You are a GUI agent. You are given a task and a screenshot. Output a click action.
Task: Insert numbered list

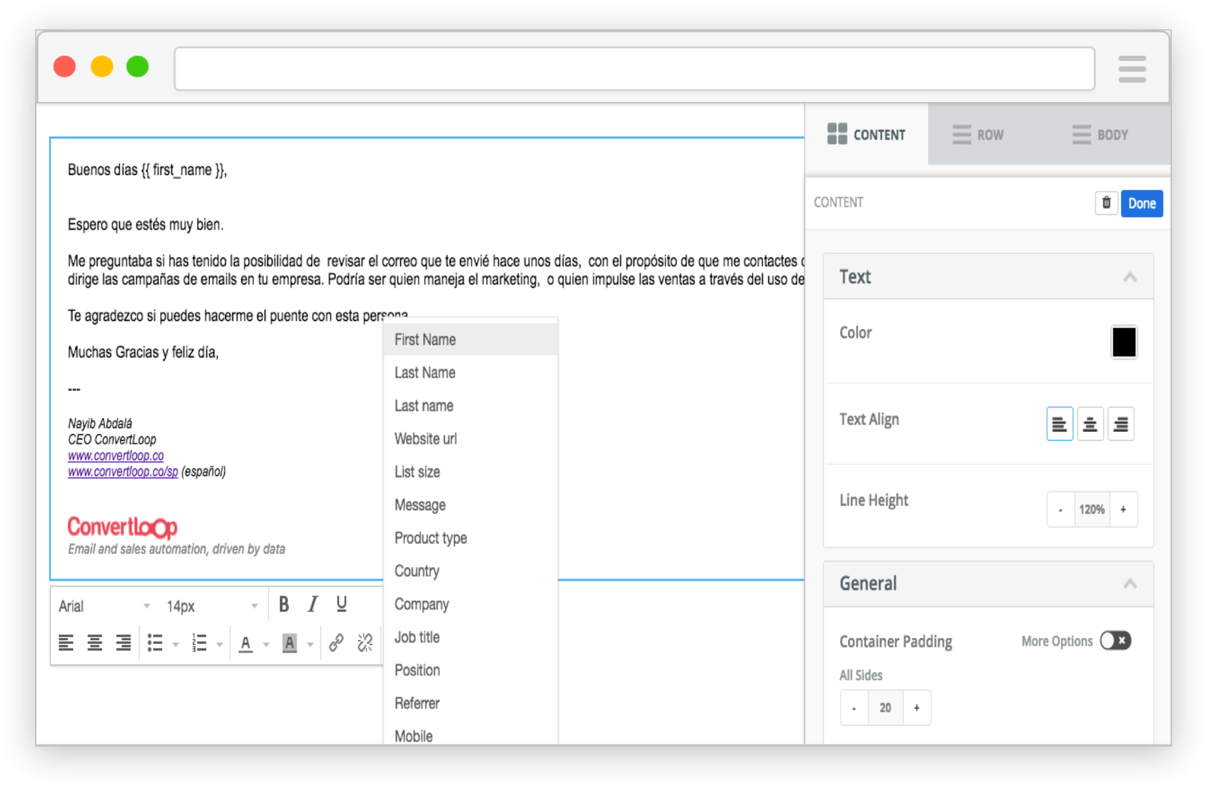(x=199, y=643)
